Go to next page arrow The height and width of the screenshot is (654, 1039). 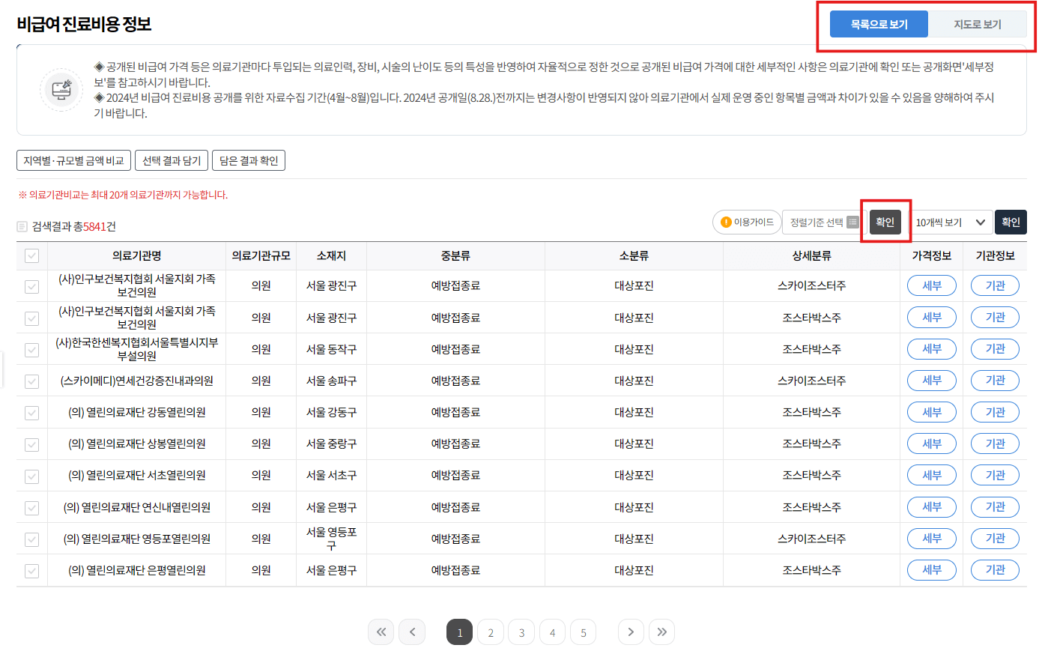click(x=630, y=632)
